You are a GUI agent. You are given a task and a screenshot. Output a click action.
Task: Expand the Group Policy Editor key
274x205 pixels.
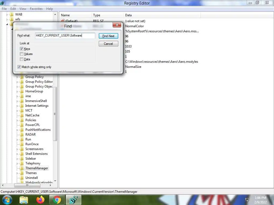(x=17, y=82)
